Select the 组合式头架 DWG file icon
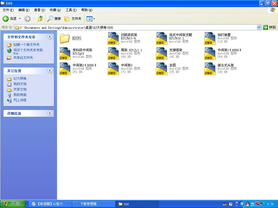 pyautogui.click(x=210, y=69)
